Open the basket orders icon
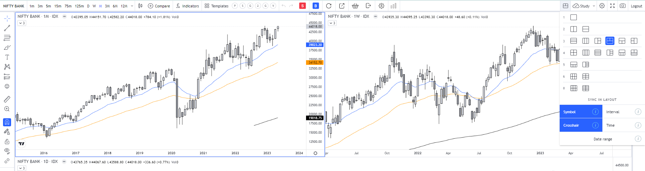The image size is (645, 171). (355, 6)
